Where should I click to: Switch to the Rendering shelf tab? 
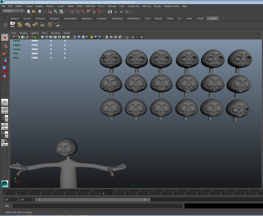click(x=117, y=18)
